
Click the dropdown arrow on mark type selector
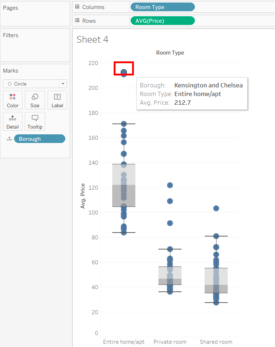63,84
